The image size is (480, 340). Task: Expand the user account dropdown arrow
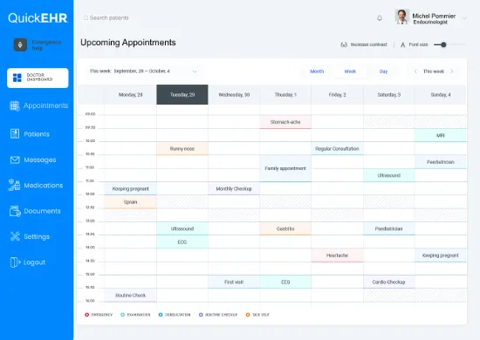coord(464,18)
